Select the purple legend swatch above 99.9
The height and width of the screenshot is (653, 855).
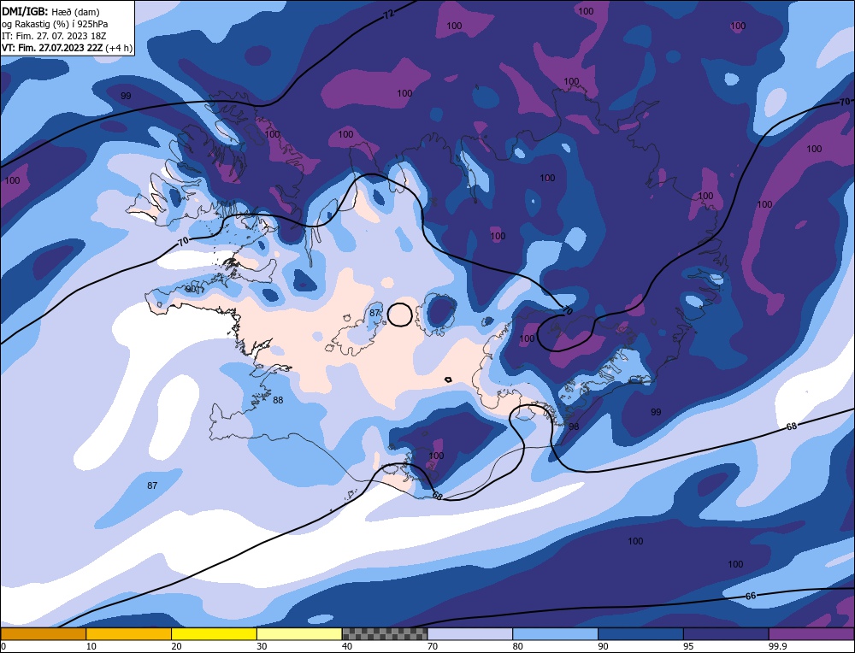pos(811,633)
